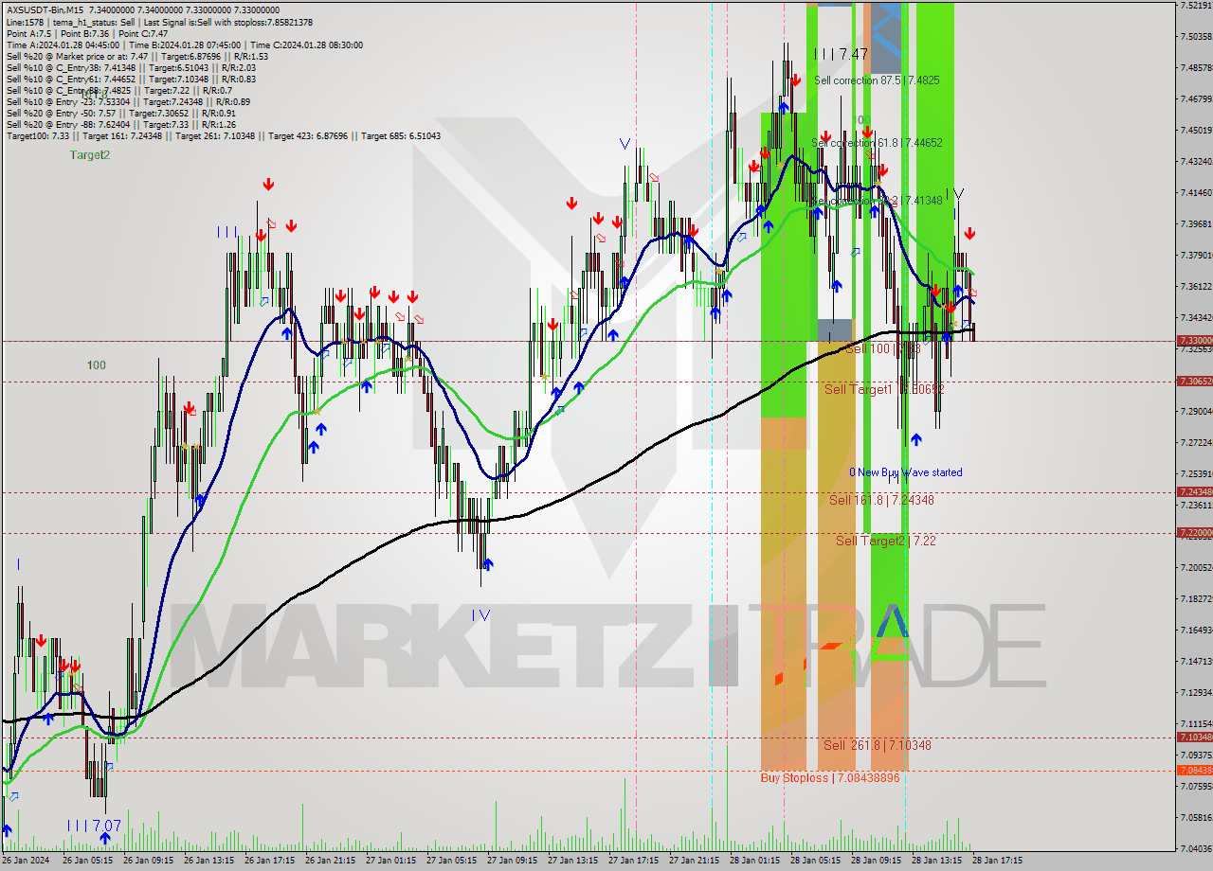Click the 'Buy Stoploss | 7.08438896' label
The width and height of the screenshot is (1213, 871).
tap(830, 777)
